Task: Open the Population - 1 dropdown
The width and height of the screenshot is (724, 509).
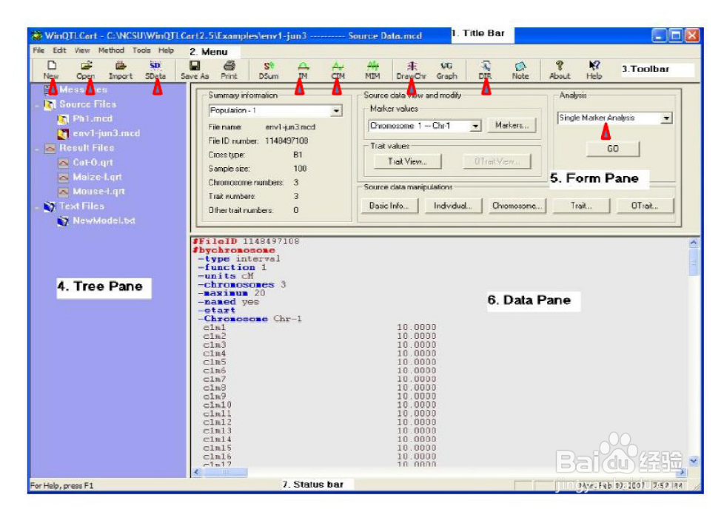Action: pos(336,111)
